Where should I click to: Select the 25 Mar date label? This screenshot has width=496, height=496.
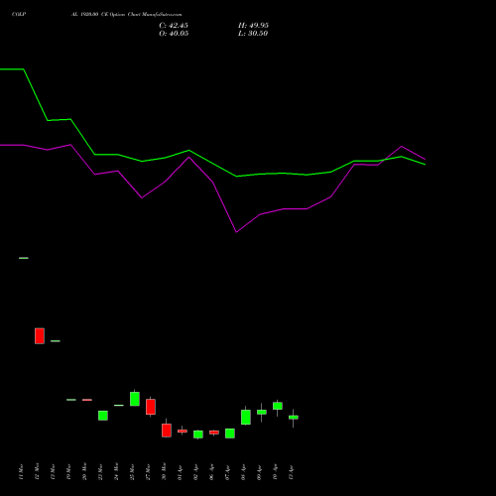click(x=132, y=471)
